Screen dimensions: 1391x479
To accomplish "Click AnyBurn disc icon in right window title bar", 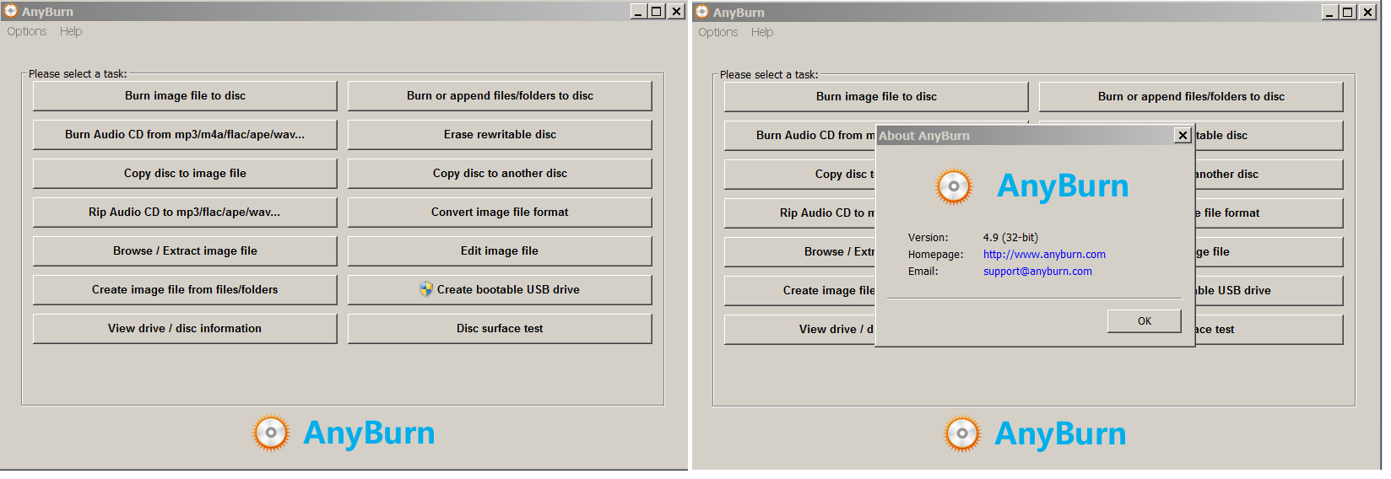I will tap(701, 12).
